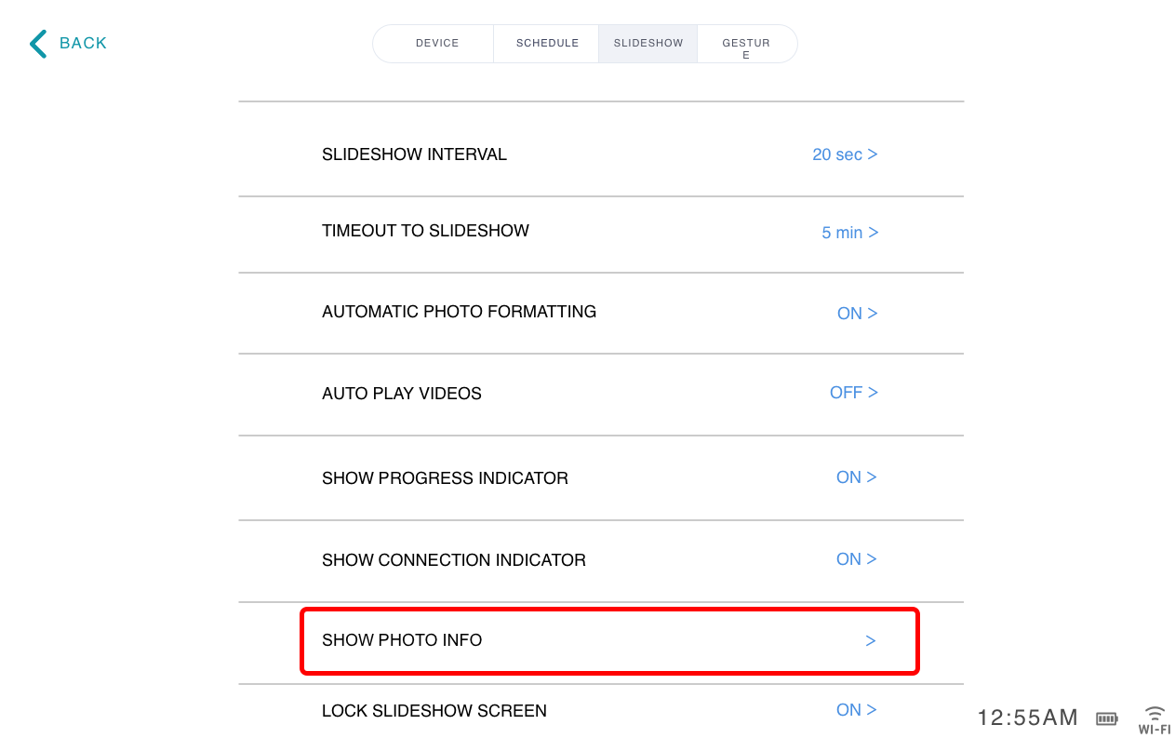
Task: Expand Show Photo Info chevron
Action: tap(871, 641)
